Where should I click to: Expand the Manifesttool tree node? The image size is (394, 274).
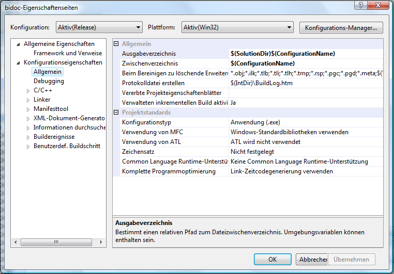[28, 109]
